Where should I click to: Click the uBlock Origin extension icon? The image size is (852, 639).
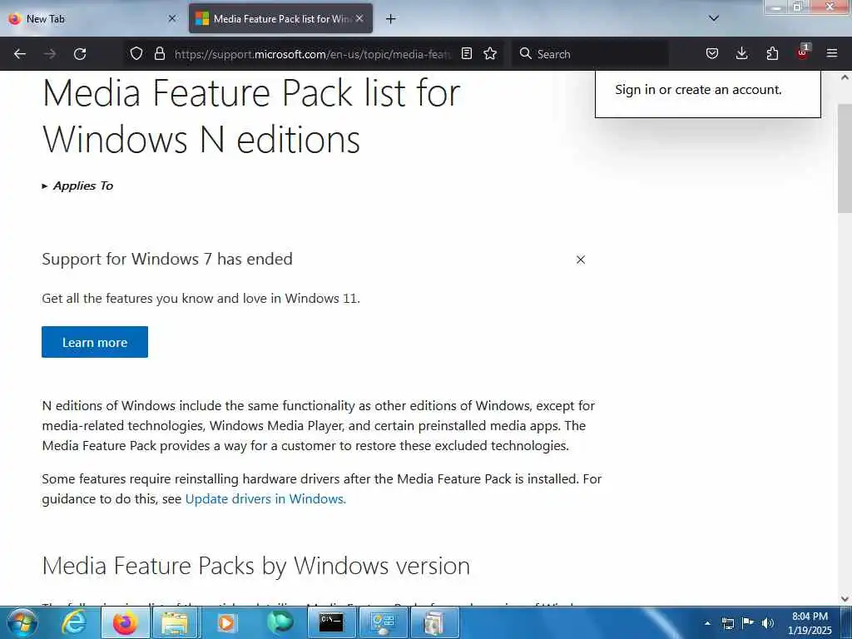(803, 52)
